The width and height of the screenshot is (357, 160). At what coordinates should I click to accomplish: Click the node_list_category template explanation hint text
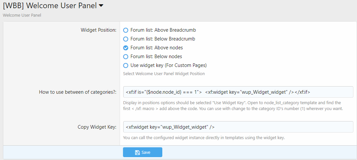coord(233,106)
